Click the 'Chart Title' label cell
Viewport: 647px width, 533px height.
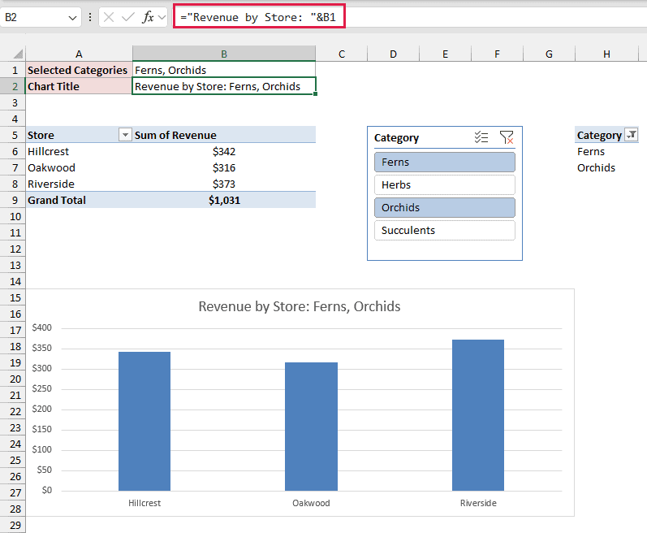(x=79, y=86)
